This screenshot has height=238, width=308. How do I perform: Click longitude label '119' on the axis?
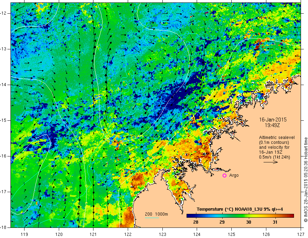tap(24, 234)
